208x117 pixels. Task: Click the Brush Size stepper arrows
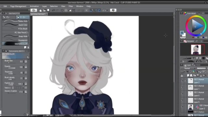pos(23,61)
